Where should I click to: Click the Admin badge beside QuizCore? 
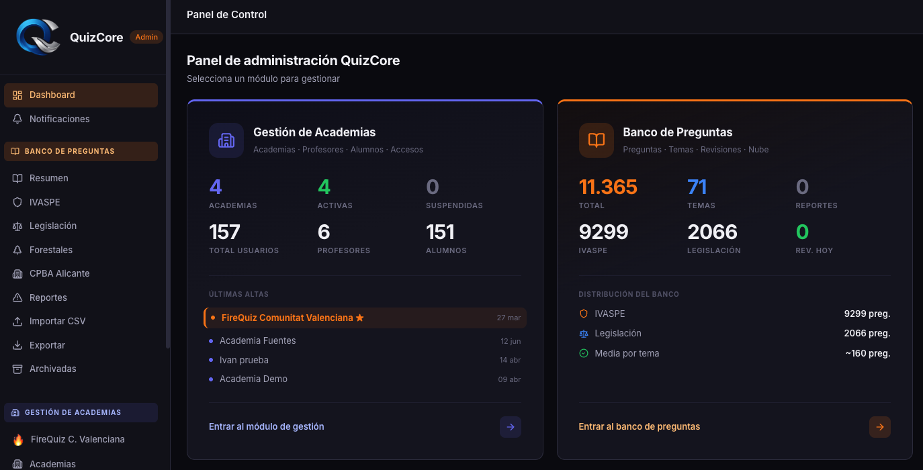(146, 38)
